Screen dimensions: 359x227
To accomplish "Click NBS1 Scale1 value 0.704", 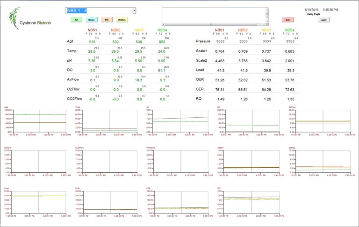I will [x=220, y=51].
